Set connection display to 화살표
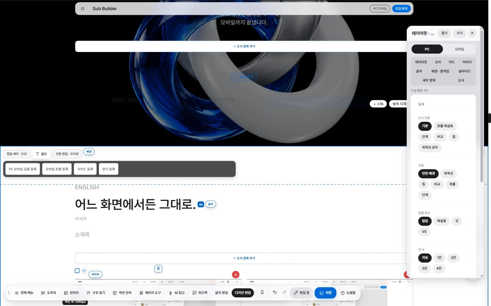 441,221
